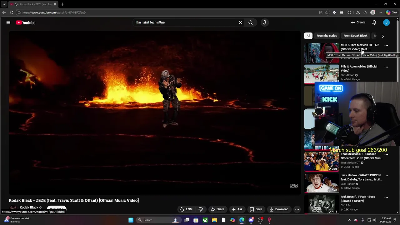
Task: Open options menu for MO3 & That Mexican OT video
Action: point(386,46)
